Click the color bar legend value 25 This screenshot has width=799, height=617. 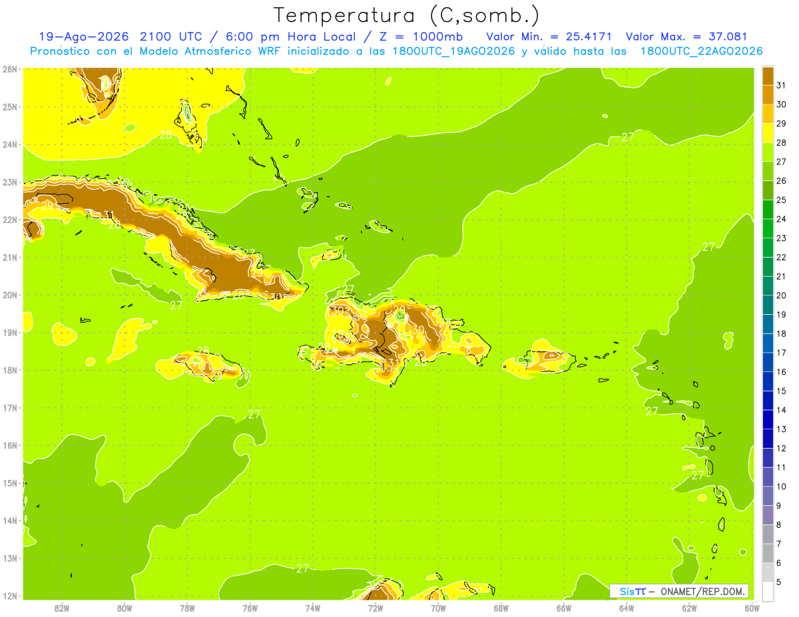point(782,200)
